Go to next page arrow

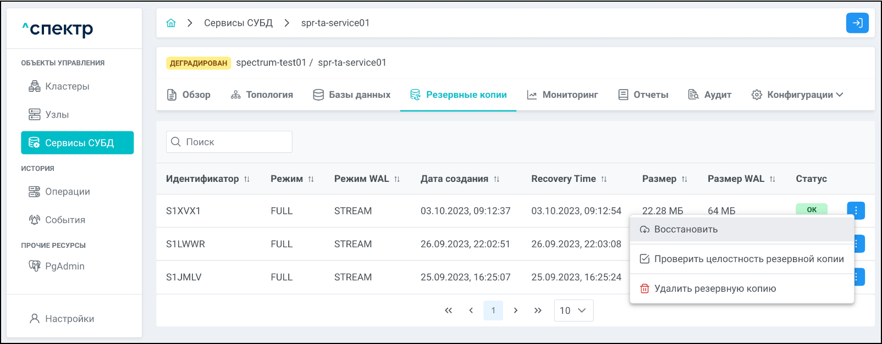[515, 310]
